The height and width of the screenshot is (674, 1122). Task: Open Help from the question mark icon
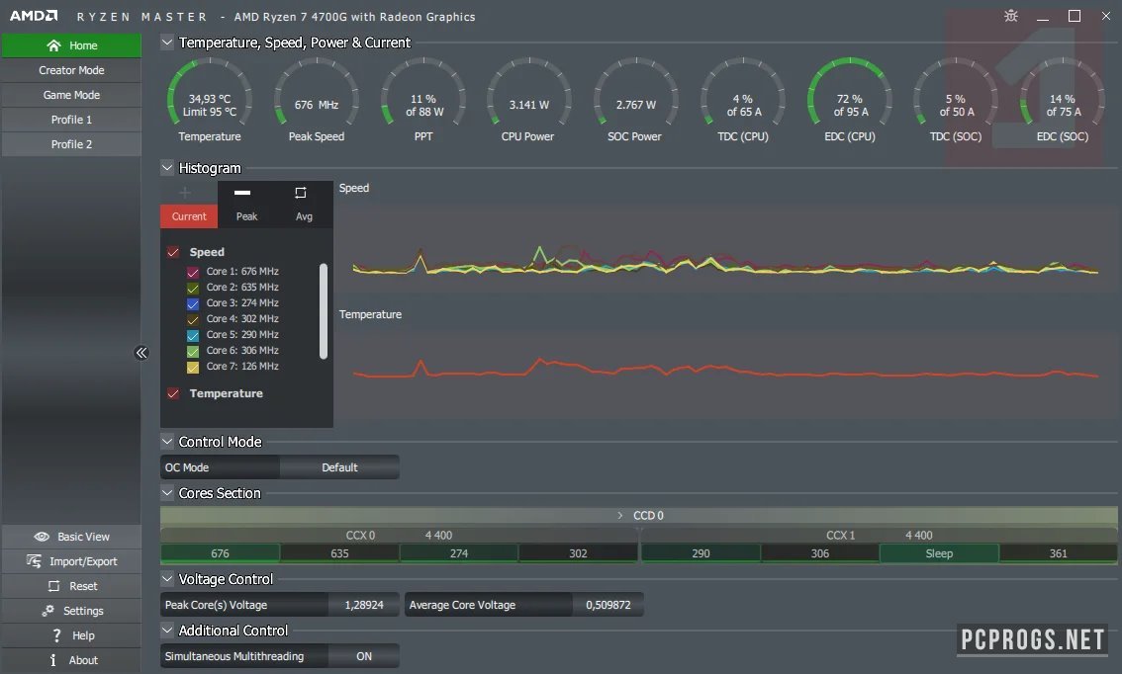click(57, 635)
